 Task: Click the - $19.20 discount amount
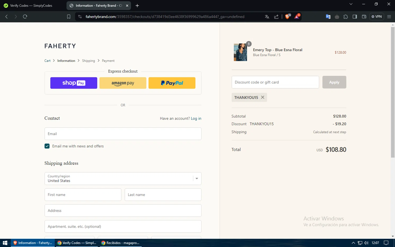[x=339, y=124]
